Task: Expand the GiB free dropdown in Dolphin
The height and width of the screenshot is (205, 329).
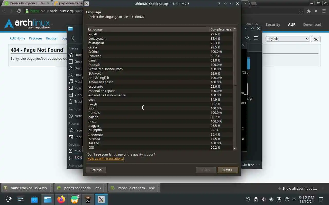Action: click(x=258, y=165)
